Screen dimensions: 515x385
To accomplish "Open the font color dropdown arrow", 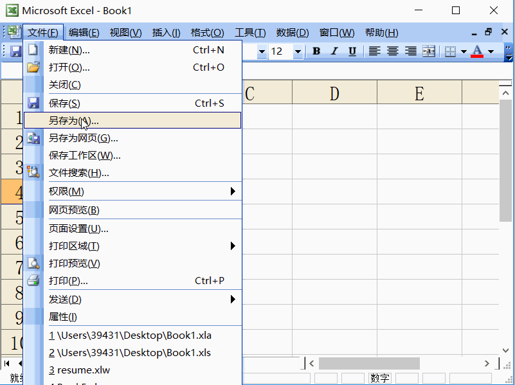I will (491, 51).
